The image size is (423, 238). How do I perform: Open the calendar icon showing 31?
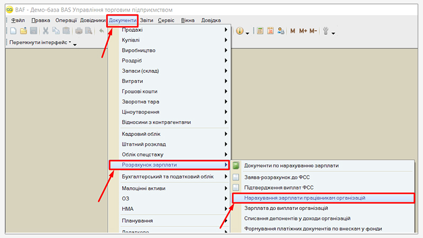click(x=271, y=31)
